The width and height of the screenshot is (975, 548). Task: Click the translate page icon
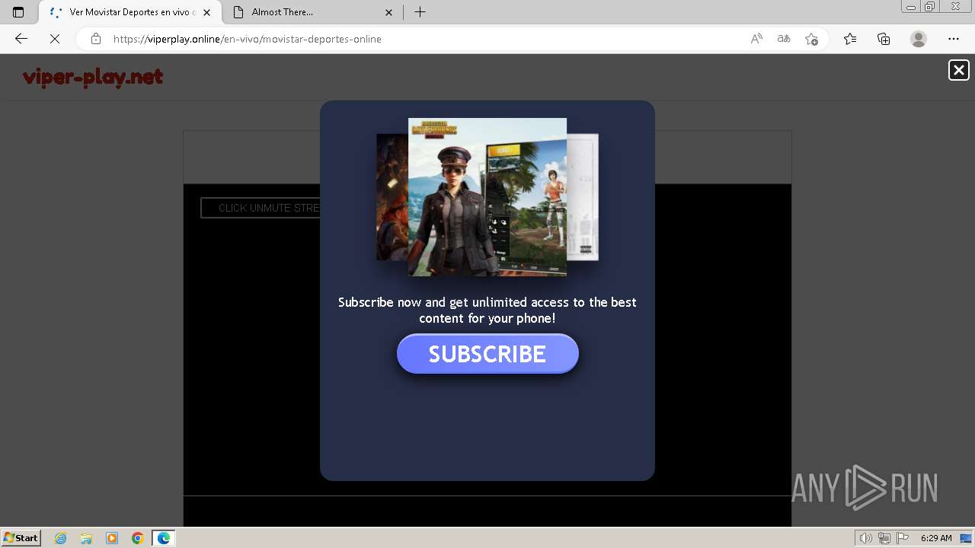[784, 39]
